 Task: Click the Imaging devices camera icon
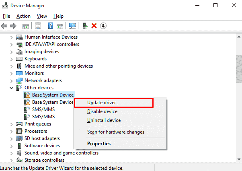point(19,52)
